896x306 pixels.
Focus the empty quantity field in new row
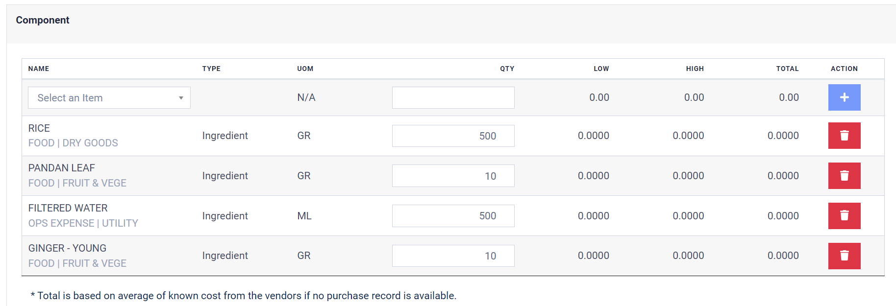click(x=453, y=98)
